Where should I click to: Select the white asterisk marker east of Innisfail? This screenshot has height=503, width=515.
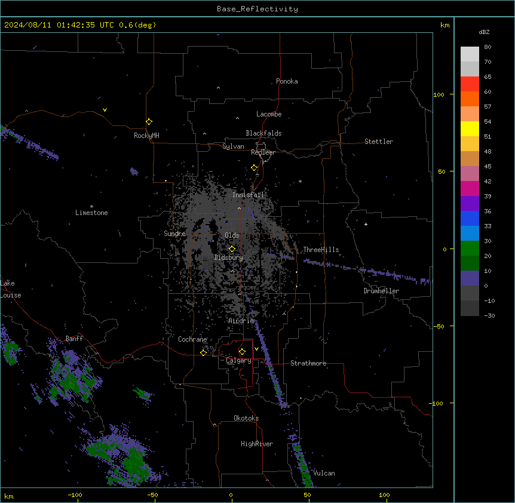point(300,181)
